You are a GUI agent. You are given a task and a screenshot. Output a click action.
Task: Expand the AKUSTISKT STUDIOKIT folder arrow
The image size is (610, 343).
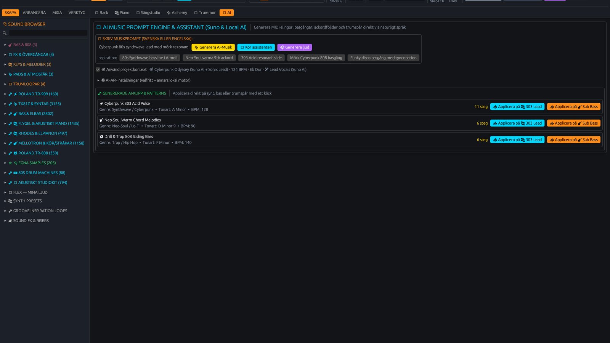[x=5, y=183]
